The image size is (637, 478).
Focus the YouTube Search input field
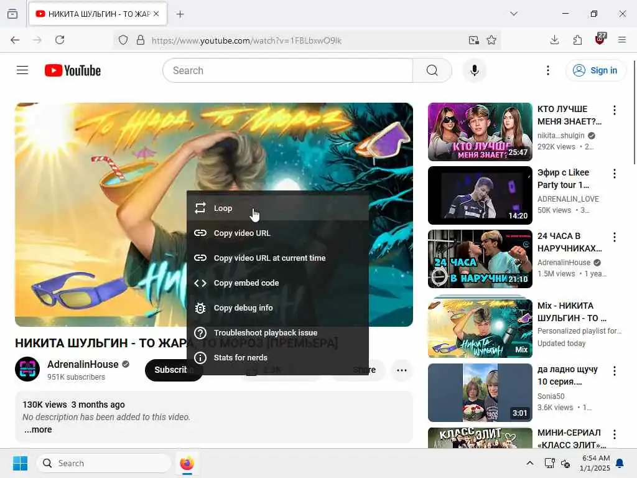click(288, 70)
